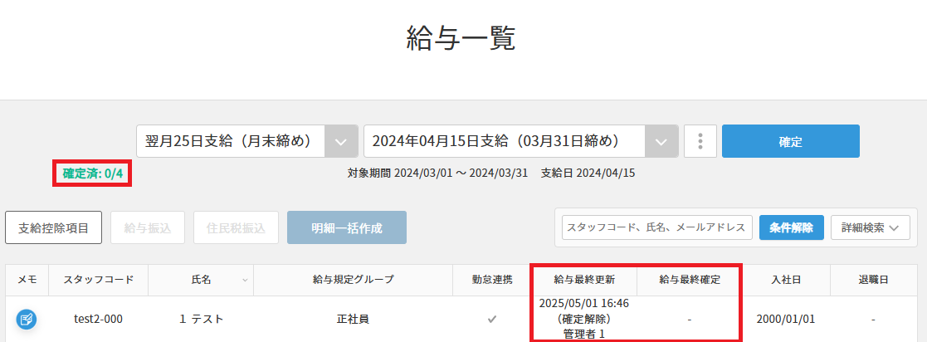
Task: Sort by the 氏名 column header
Action: (x=201, y=280)
